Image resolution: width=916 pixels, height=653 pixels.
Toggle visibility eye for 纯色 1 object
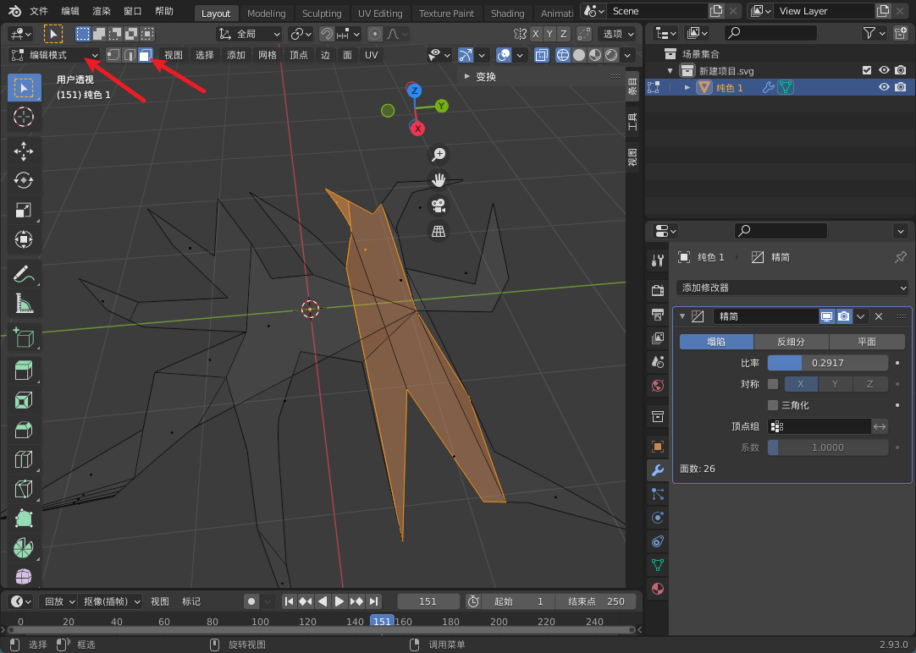(x=884, y=87)
